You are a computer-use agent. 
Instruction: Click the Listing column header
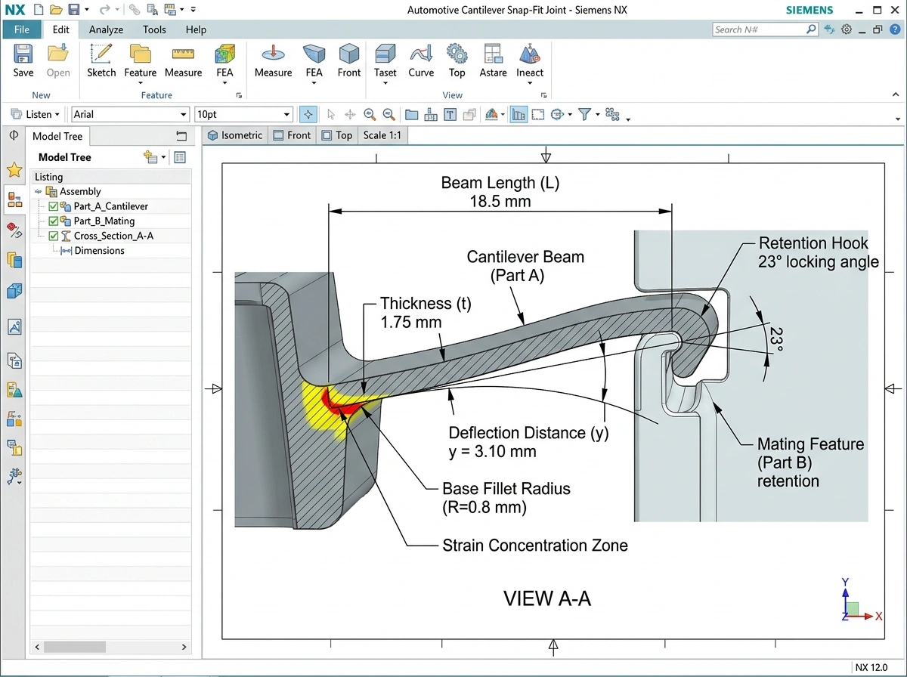tap(111, 177)
